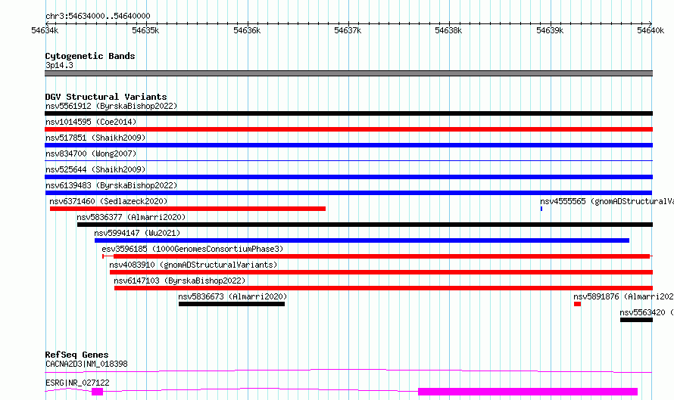The height and width of the screenshot is (400, 674).
Task: Select the red nsv1014595 variant bar
Action: pyautogui.click(x=348, y=129)
